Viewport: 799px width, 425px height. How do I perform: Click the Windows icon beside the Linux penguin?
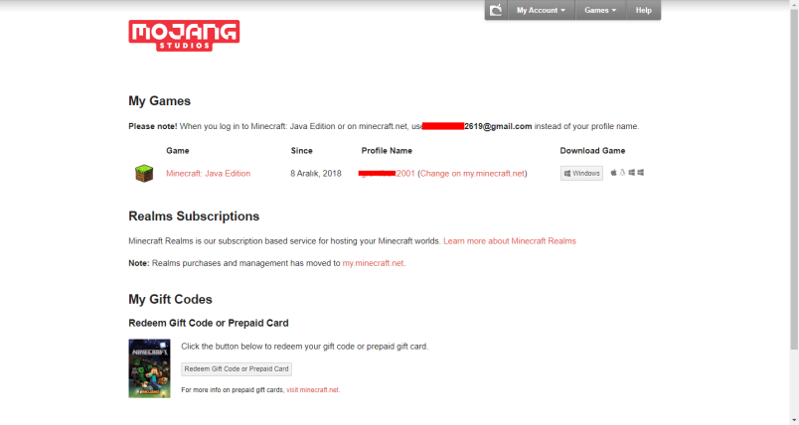(x=631, y=173)
